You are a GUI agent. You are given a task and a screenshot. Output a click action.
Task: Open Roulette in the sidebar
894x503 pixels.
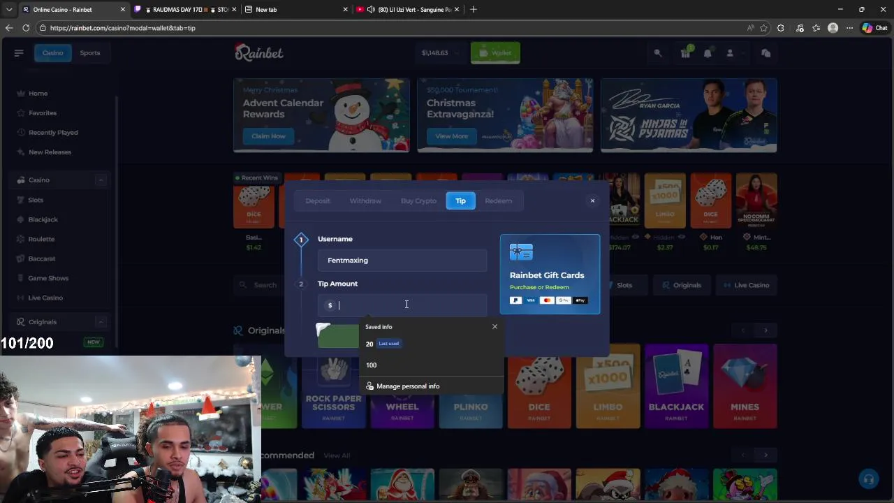pyautogui.click(x=41, y=239)
